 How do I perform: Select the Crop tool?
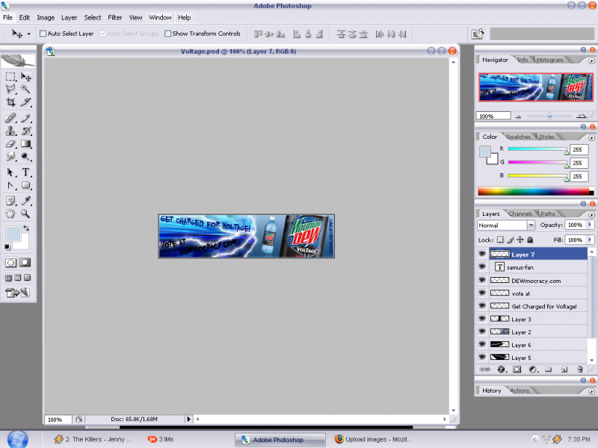[10, 102]
